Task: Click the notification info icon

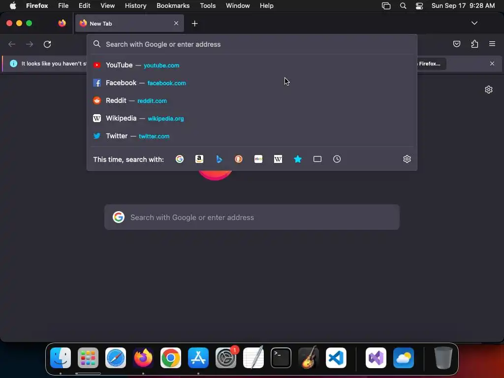Action: click(13, 63)
